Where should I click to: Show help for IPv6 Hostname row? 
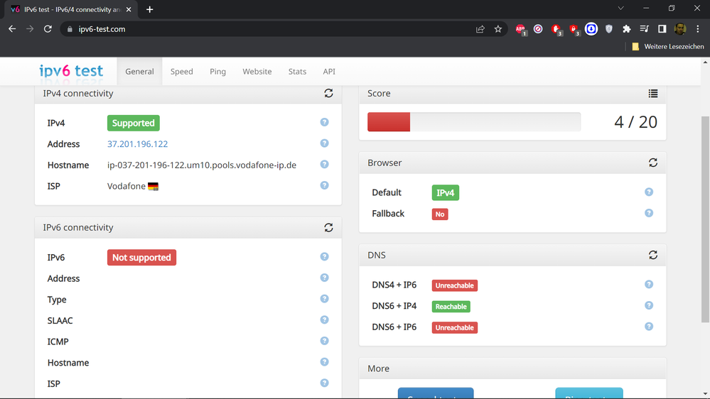(x=324, y=362)
